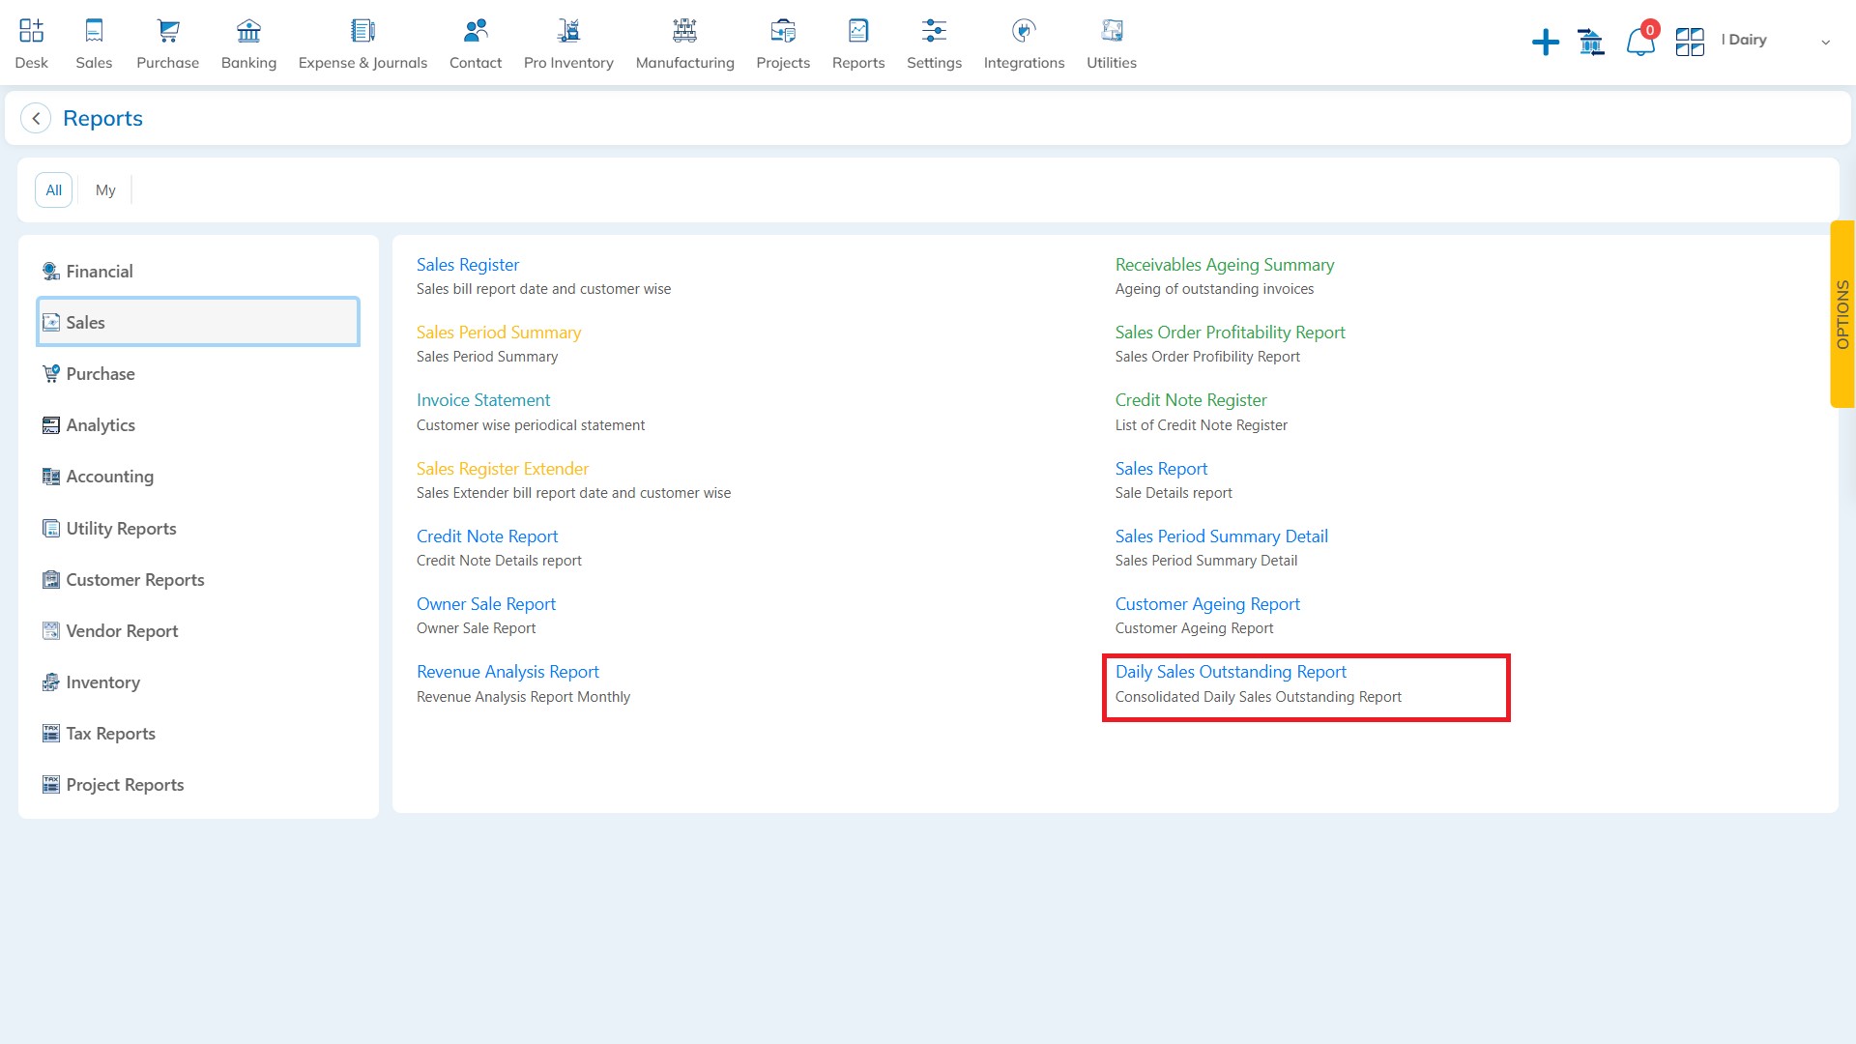This screenshot has width=1856, height=1044.
Task: Select the All reports tab
Action: 53,188
